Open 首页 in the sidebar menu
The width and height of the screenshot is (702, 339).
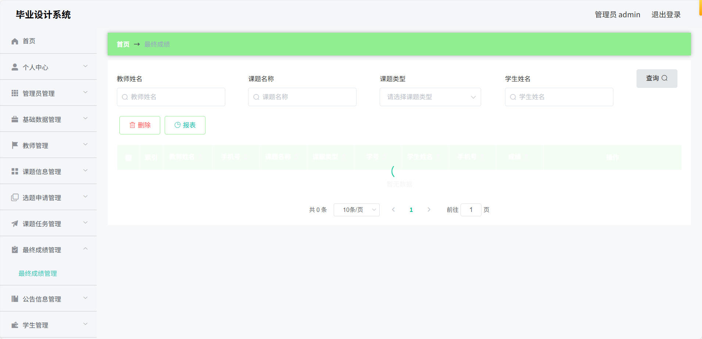pos(48,41)
